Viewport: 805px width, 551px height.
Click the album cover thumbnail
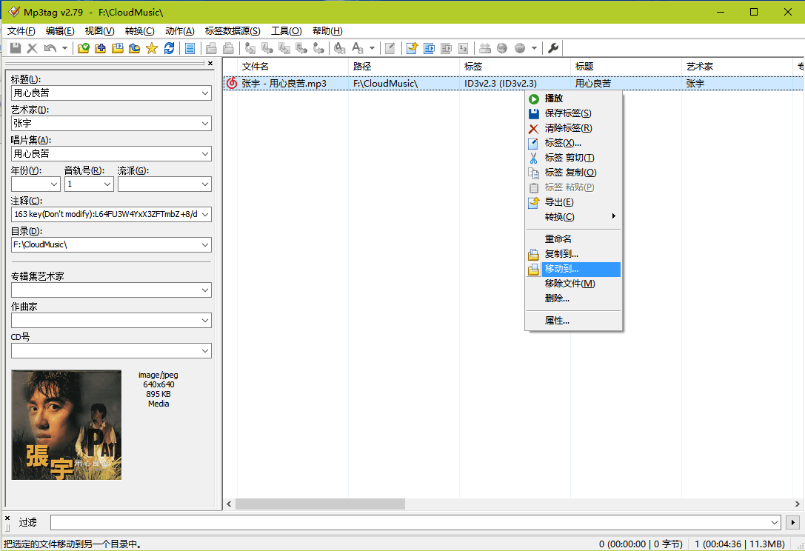(66, 425)
